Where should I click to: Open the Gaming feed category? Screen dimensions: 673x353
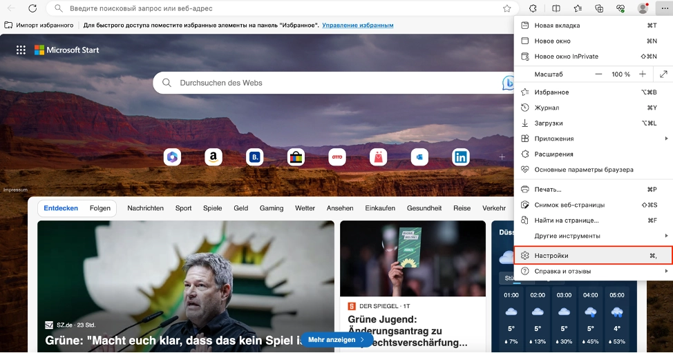click(x=272, y=208)
